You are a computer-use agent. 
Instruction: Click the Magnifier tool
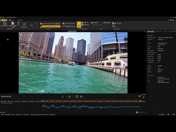click(107, 23)
